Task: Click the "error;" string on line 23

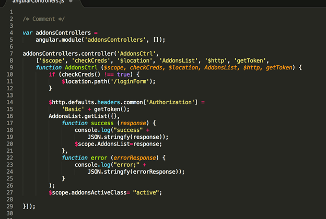Action: tap(126, 165)
